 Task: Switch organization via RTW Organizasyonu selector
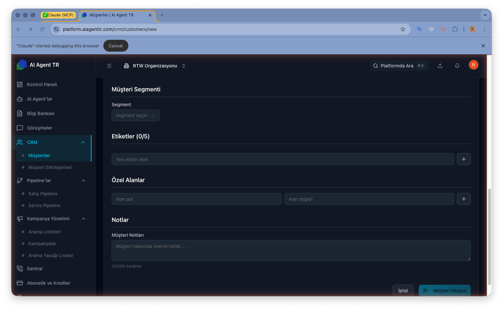tap(155, 66)
